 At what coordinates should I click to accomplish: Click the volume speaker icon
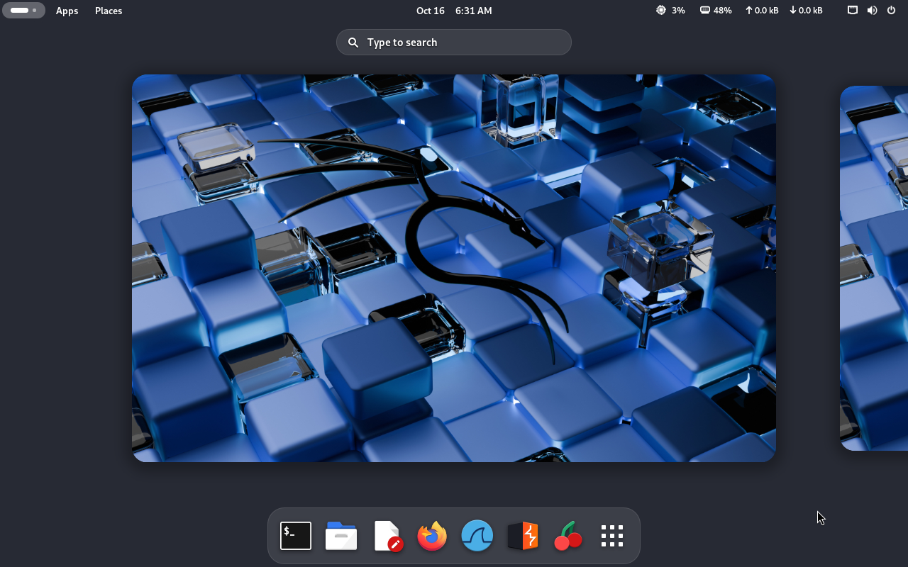(x=872, y=11)
